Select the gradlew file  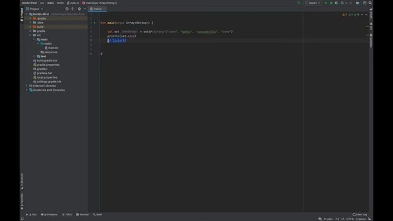40,69
